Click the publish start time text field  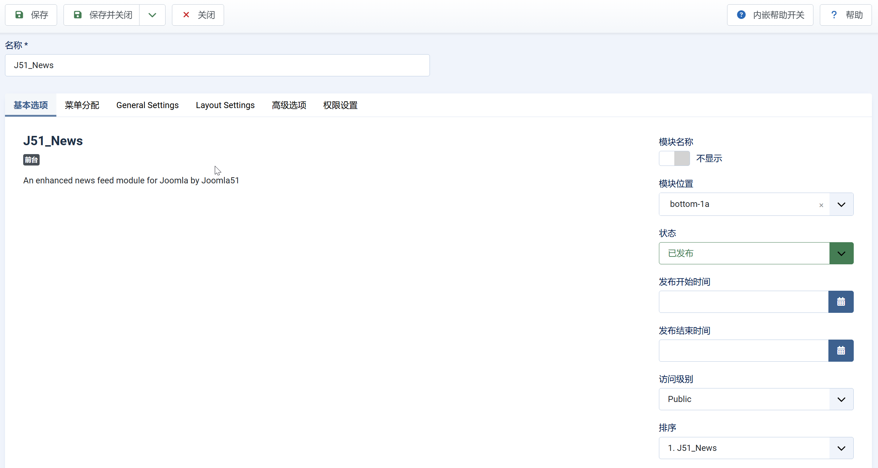(743, 302)
